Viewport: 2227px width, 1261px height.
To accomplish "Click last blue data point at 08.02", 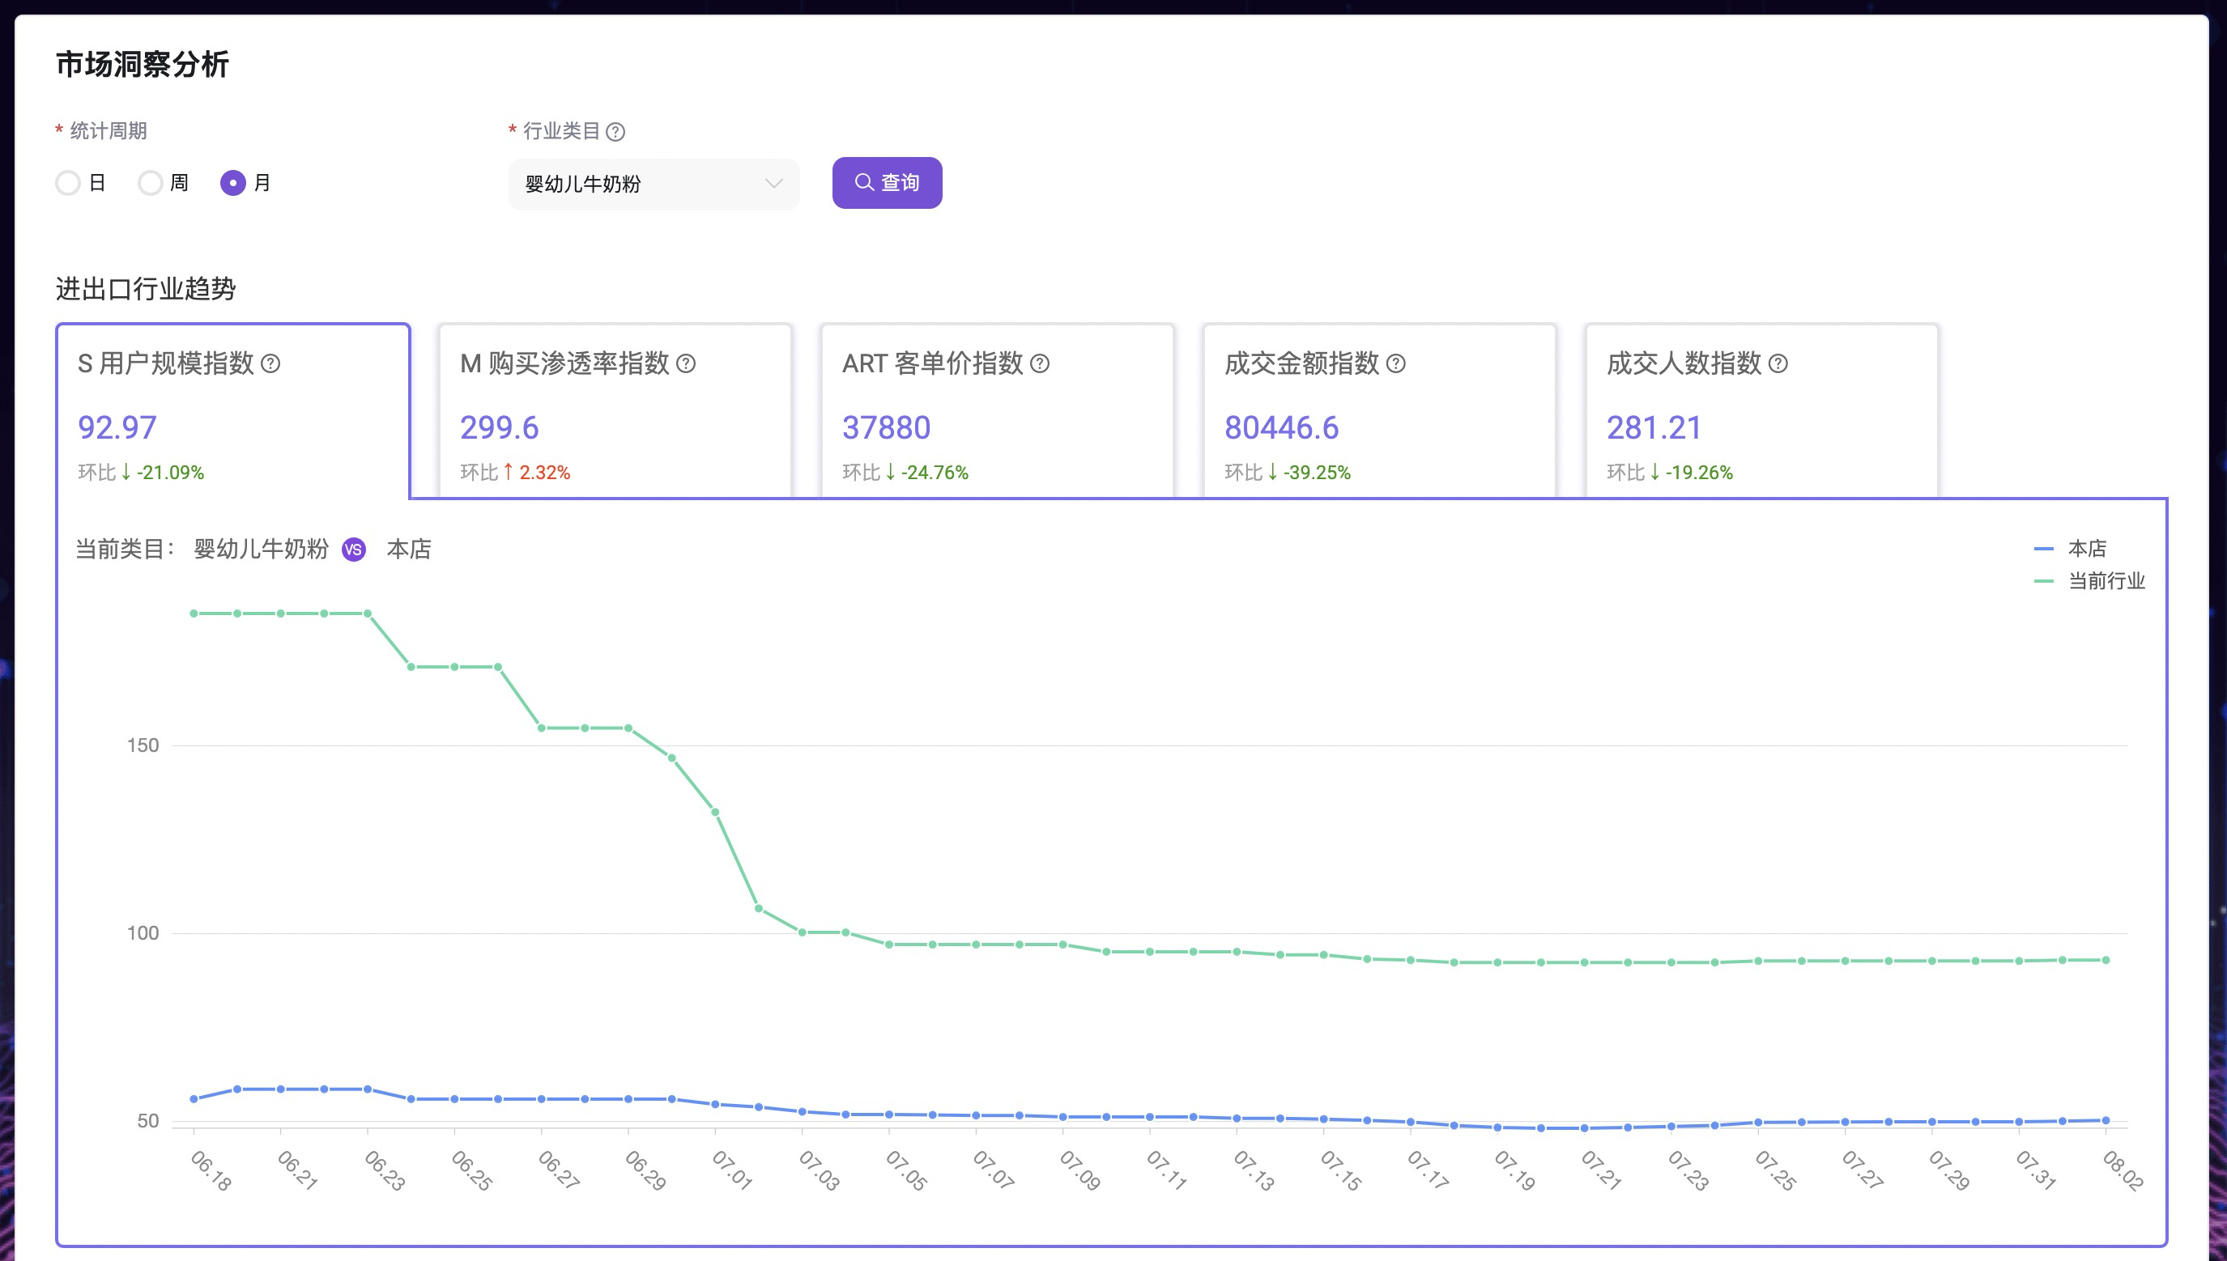I will pos(2106,1122).
